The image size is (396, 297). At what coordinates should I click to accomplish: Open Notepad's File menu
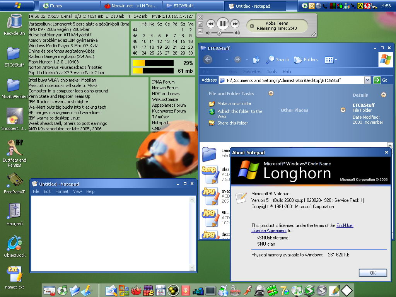pyautogui.click(x=36, y=191)
